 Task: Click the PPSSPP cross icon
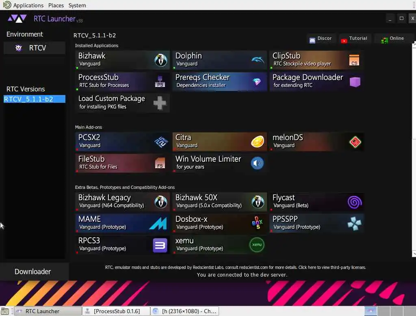pos(354,224)
